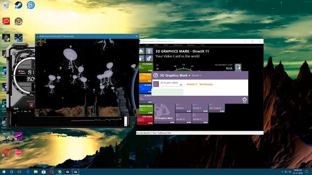This screenshot has height=175, width=312.
Task: Click the status bar 'Run the DirectX 11 Test' text
Action: coord(154,133)
